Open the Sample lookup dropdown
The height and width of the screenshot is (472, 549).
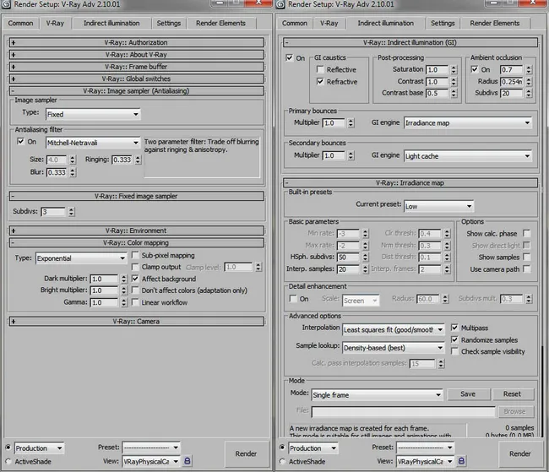pos(394,348)
